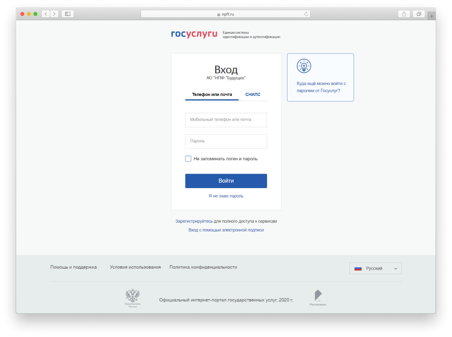Check 'Не запоминать логин и пароль' checkbox
This screenshot has width=452, height=337.
(188, 159)
